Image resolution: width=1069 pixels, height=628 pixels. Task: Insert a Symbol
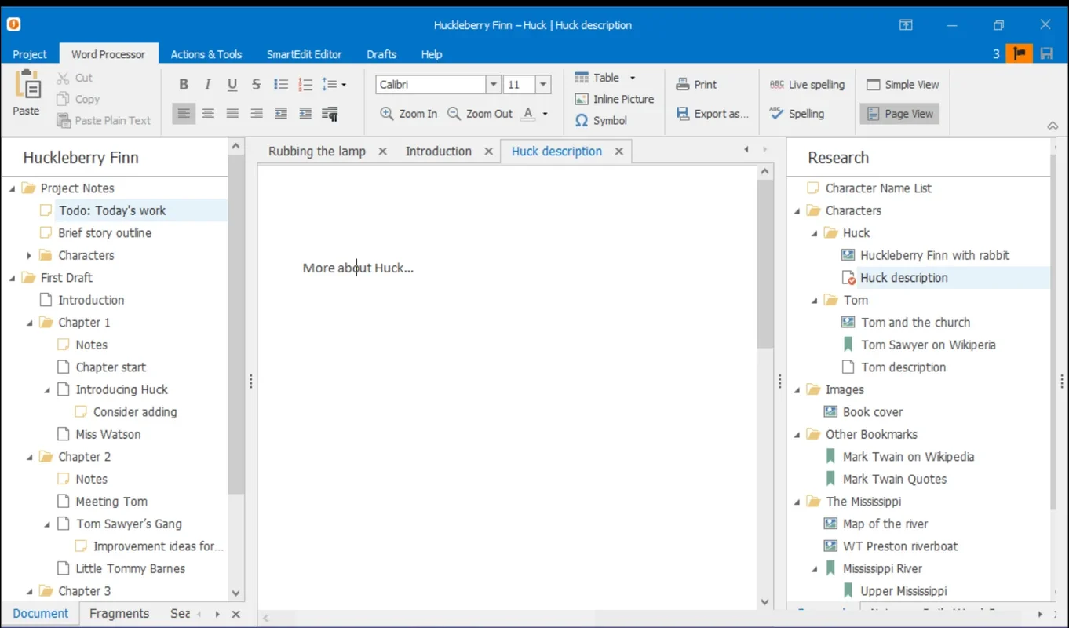coord(601,121)
